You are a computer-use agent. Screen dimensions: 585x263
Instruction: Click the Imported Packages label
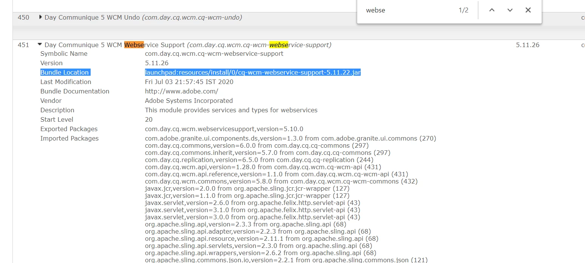pyautogui.click(x=69, y=138)
